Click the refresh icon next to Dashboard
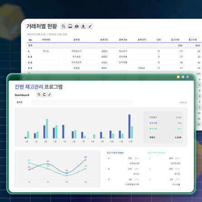 [x=44, y=94]
